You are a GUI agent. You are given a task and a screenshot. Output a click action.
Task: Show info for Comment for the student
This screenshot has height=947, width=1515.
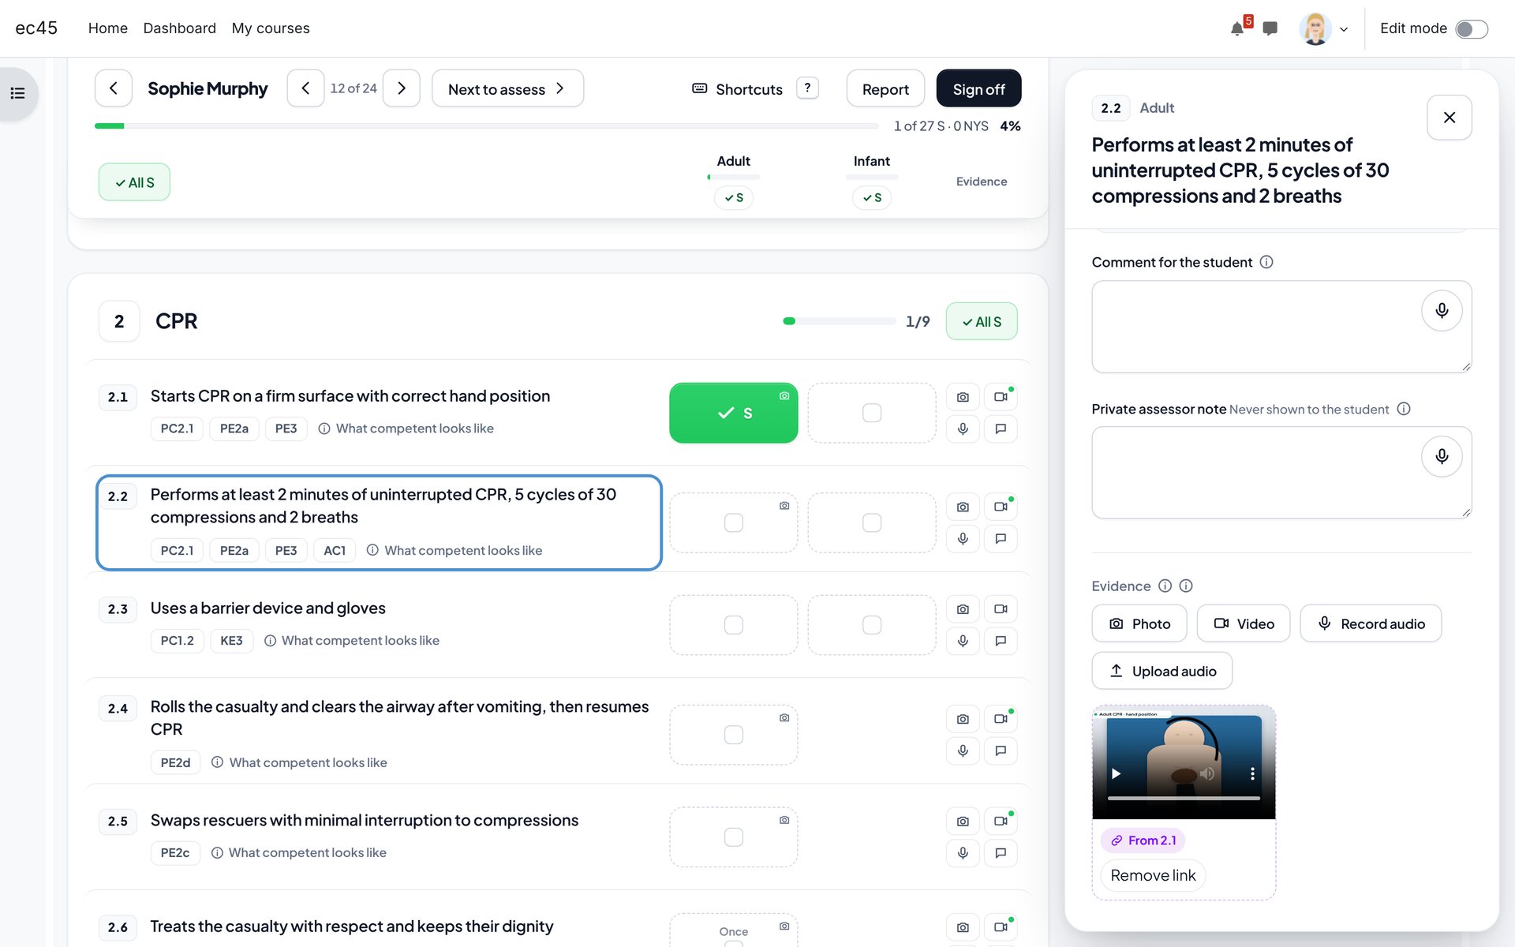[1266, 262]
